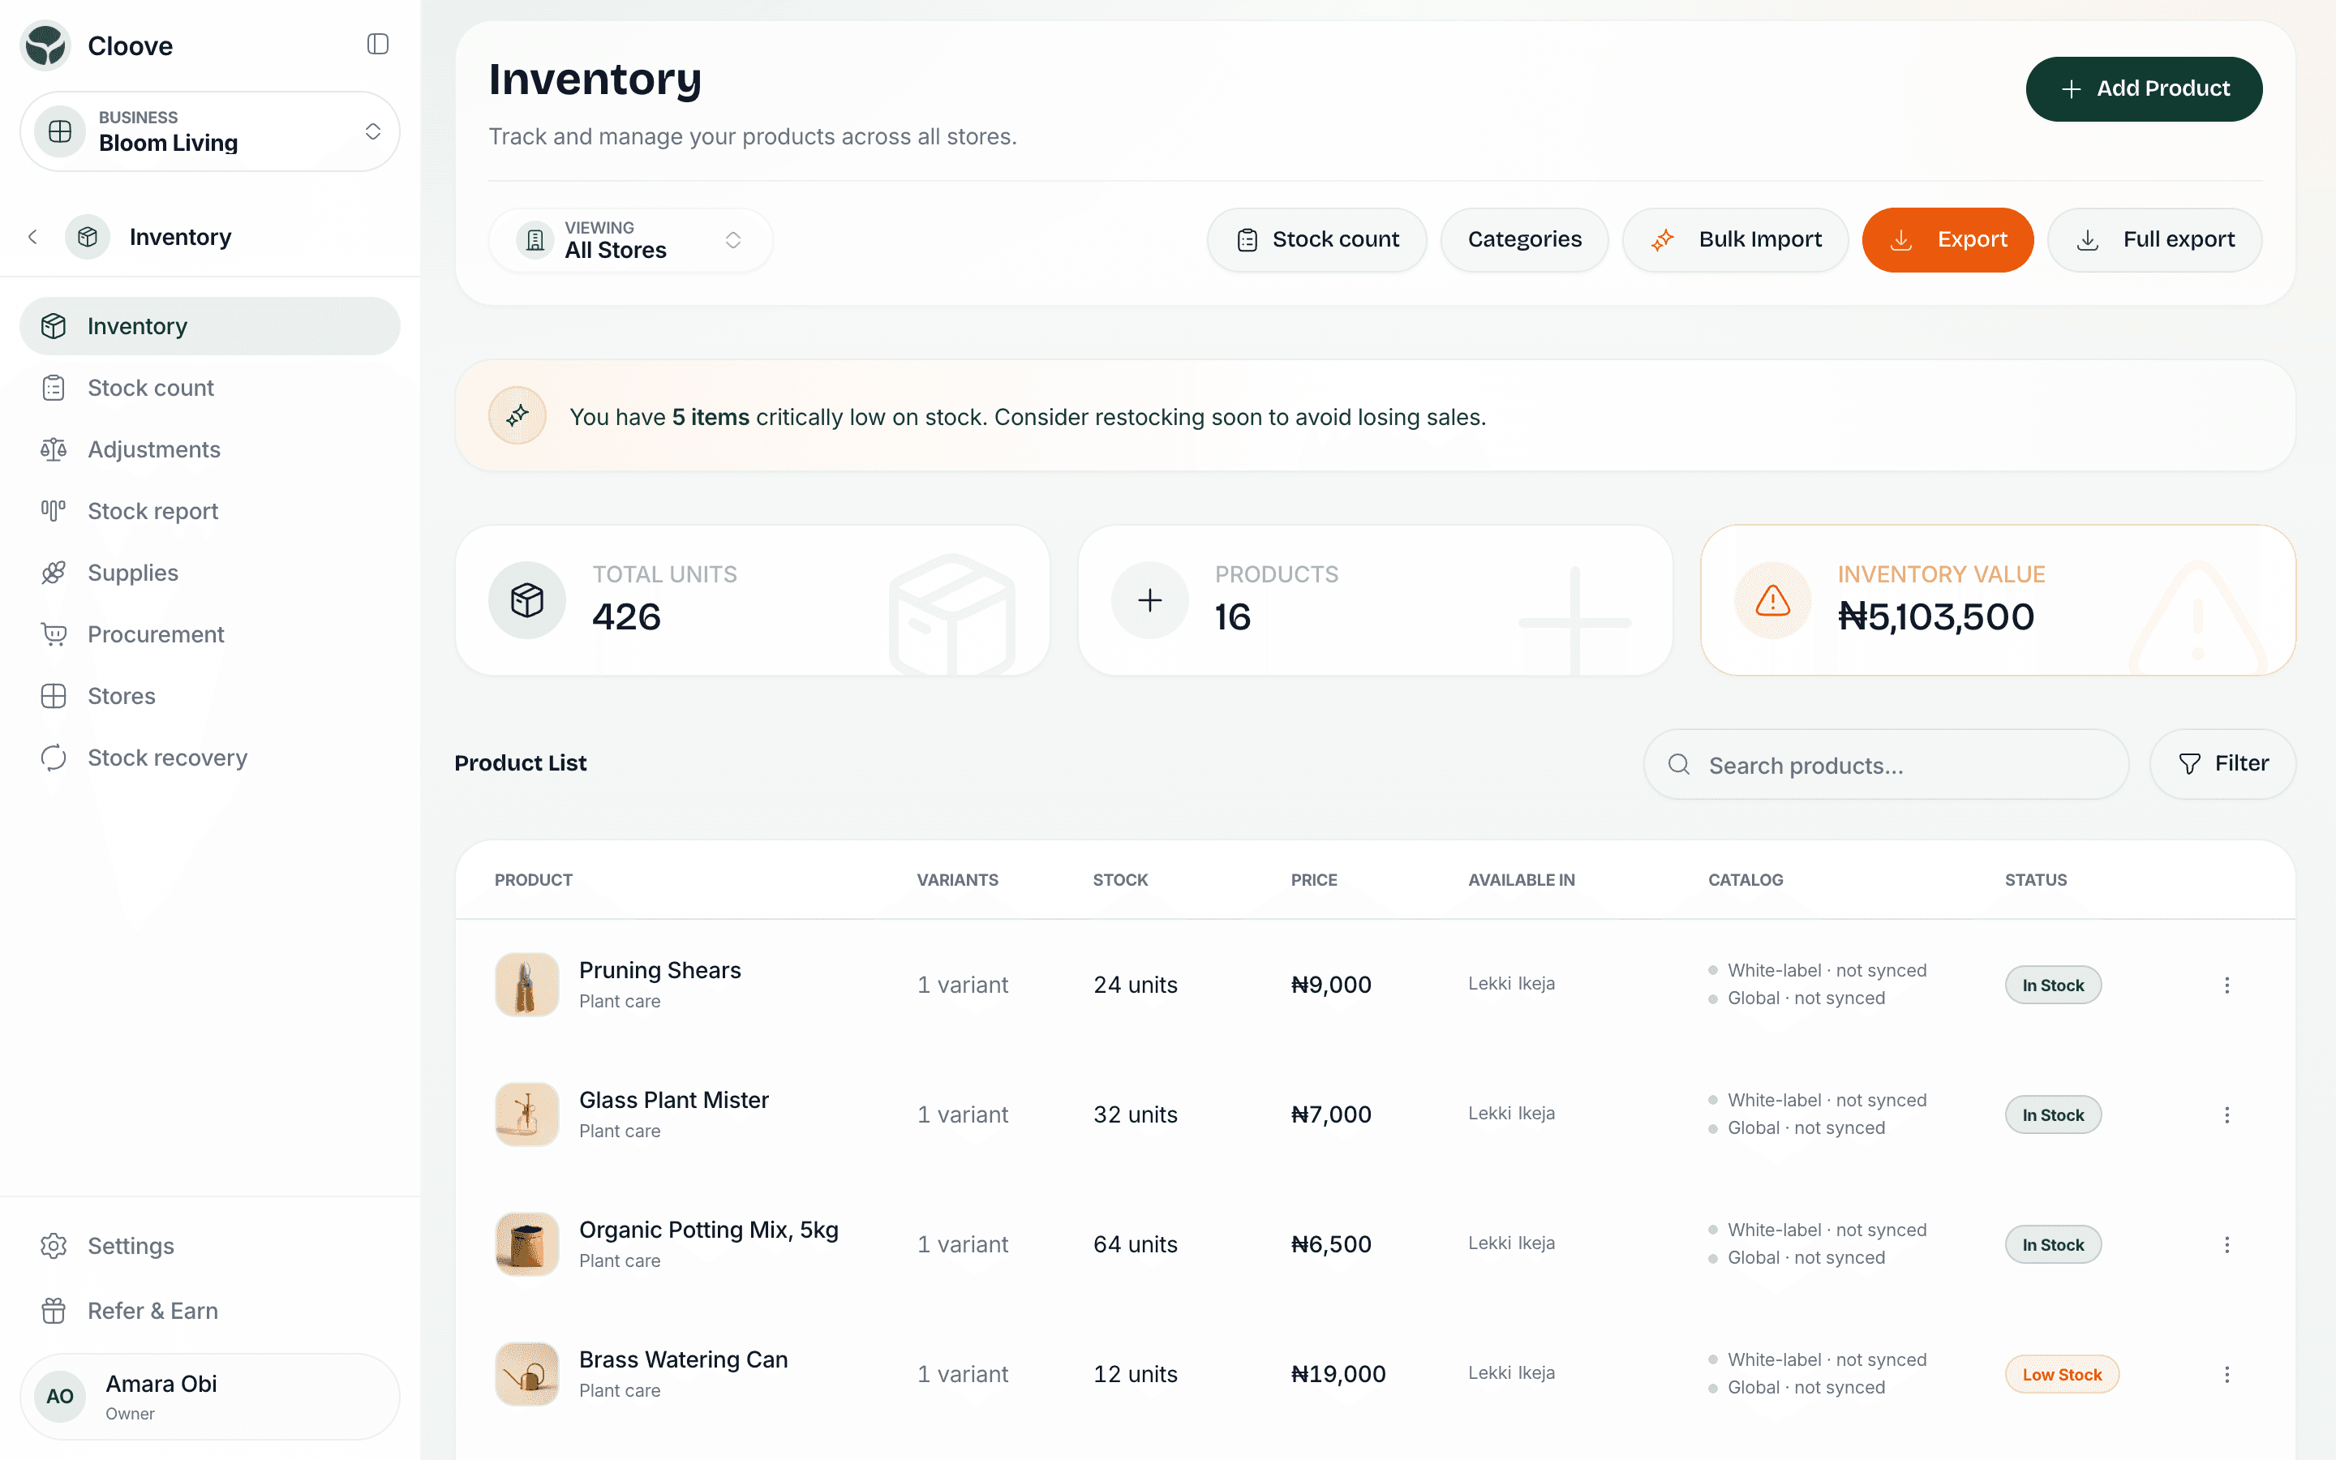This screenshot has width=2336, height=1460.
Task: Collapse the sidebar panel icon
Action: pyautogui.click(x=377, y=45)
